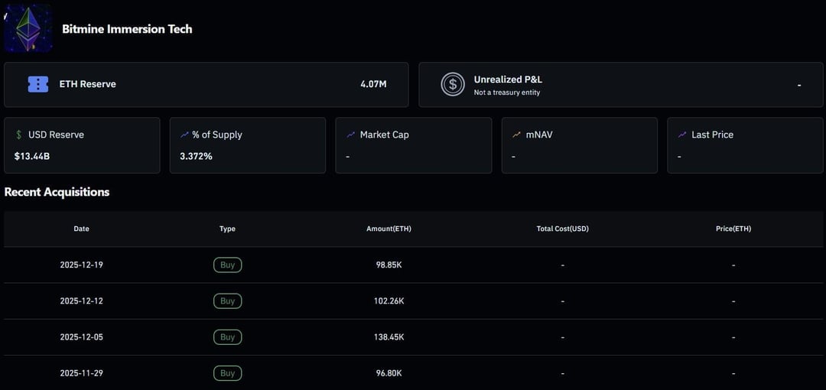Click the orange mNAV trend icon
The width and height of the screenshot is (826, 390).
click(516, 135)
